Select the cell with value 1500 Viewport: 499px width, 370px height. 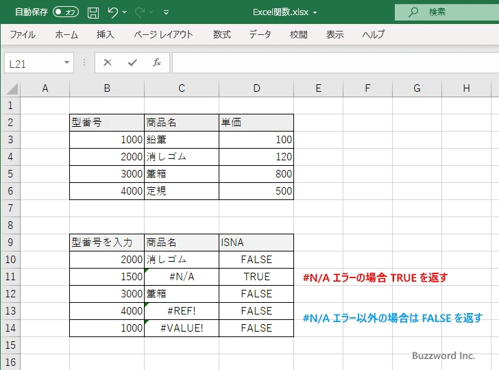[107, 277]
